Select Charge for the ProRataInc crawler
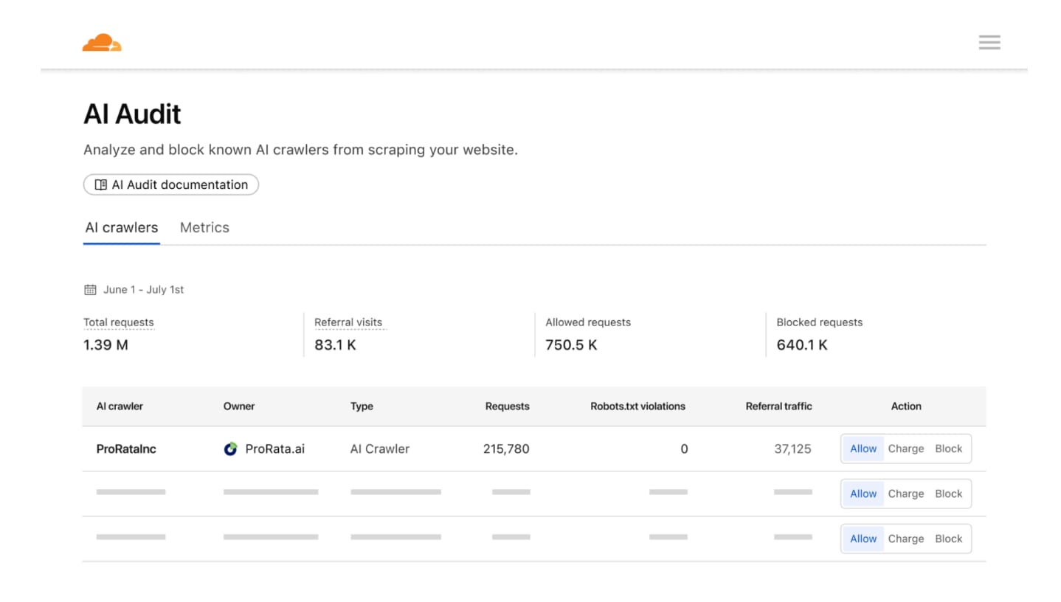 pyautogui.click(x=905, y=448)
